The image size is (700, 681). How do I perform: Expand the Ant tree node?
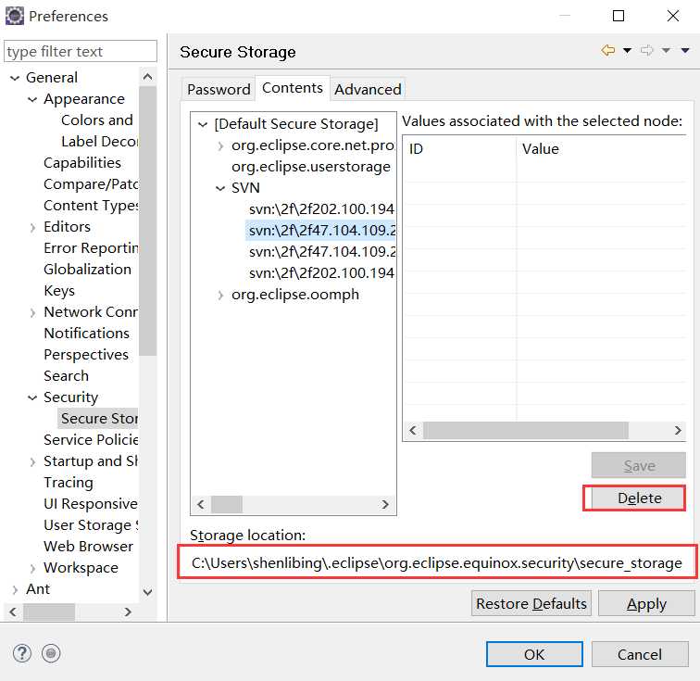click(15, 590)
